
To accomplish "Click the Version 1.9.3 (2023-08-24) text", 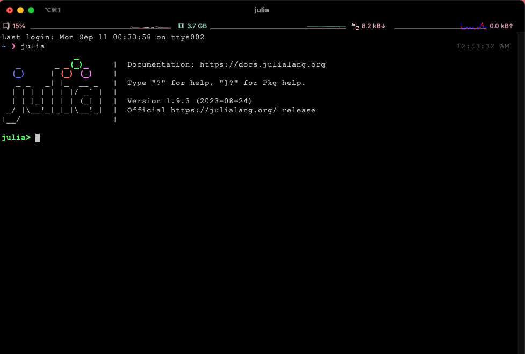I will tap(189, 101).
